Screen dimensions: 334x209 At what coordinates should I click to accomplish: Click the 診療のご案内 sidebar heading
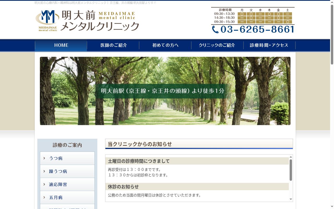click(67, 145)
